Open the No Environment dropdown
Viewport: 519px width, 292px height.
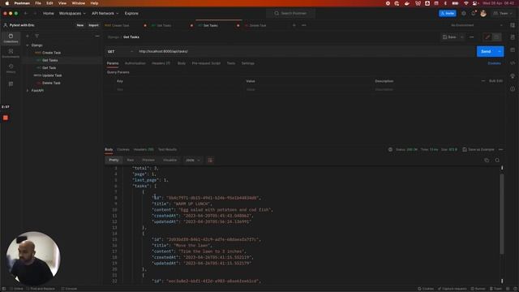[x=477, y=25]
